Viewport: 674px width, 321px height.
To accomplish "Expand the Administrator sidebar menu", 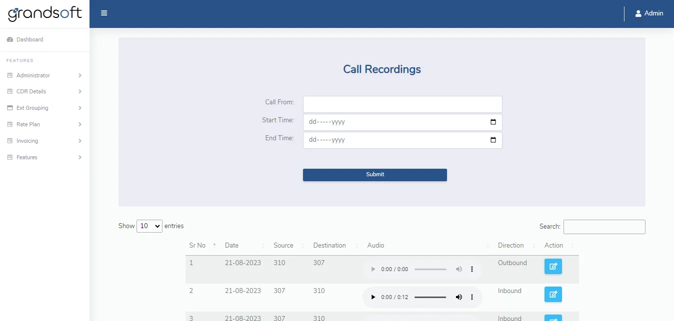I will (x=44, y=75).
